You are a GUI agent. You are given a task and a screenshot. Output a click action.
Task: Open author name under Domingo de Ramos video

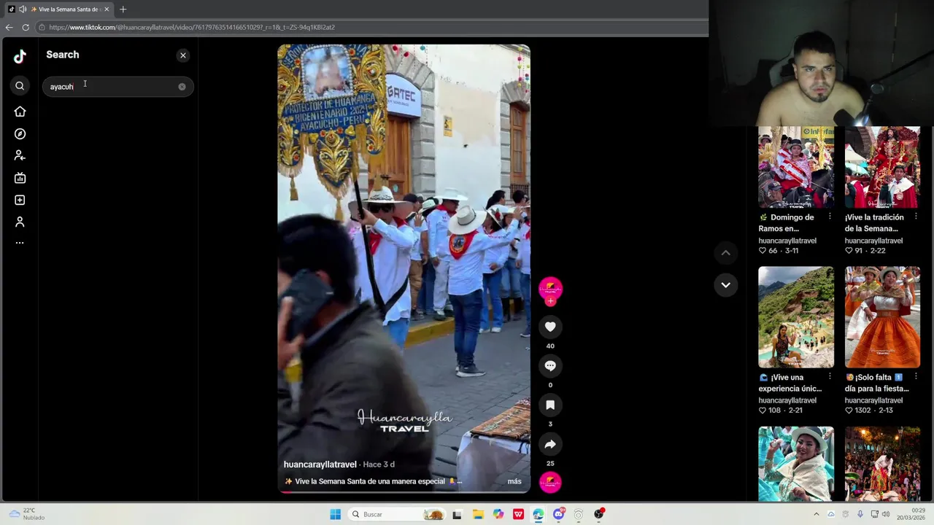[x=787, y=241]
